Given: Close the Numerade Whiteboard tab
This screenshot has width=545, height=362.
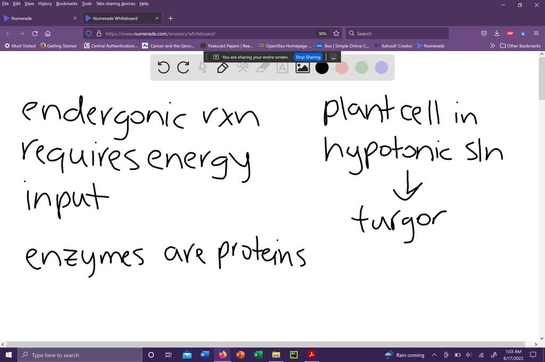Looking at the screenshot, I should tap(157, 19).
